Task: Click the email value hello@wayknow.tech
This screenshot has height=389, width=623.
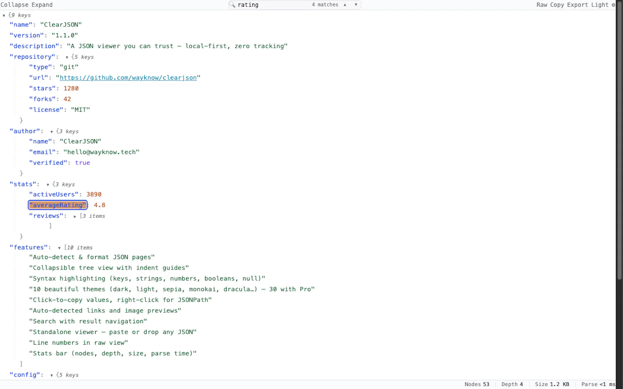Action: point(101,152)
